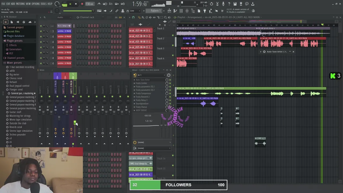343x193 pixels.
Task: Expand the Channel presets folder
Action: 16,58
